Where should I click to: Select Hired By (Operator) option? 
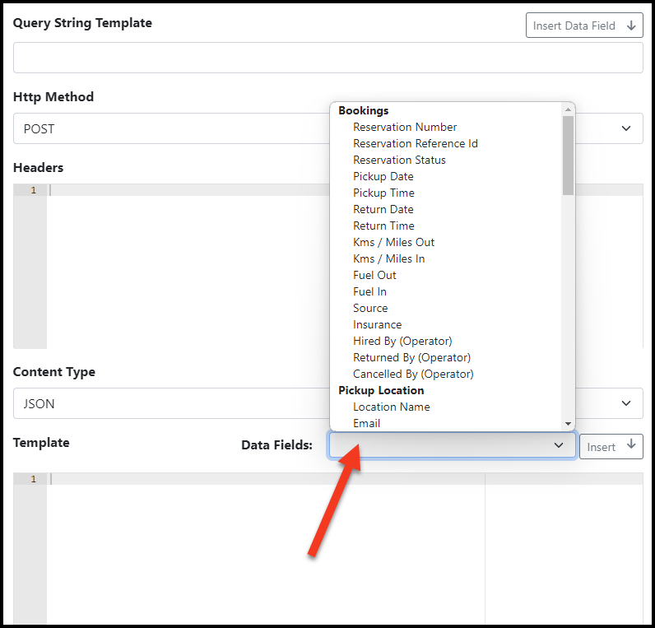(x=402, y=341)
